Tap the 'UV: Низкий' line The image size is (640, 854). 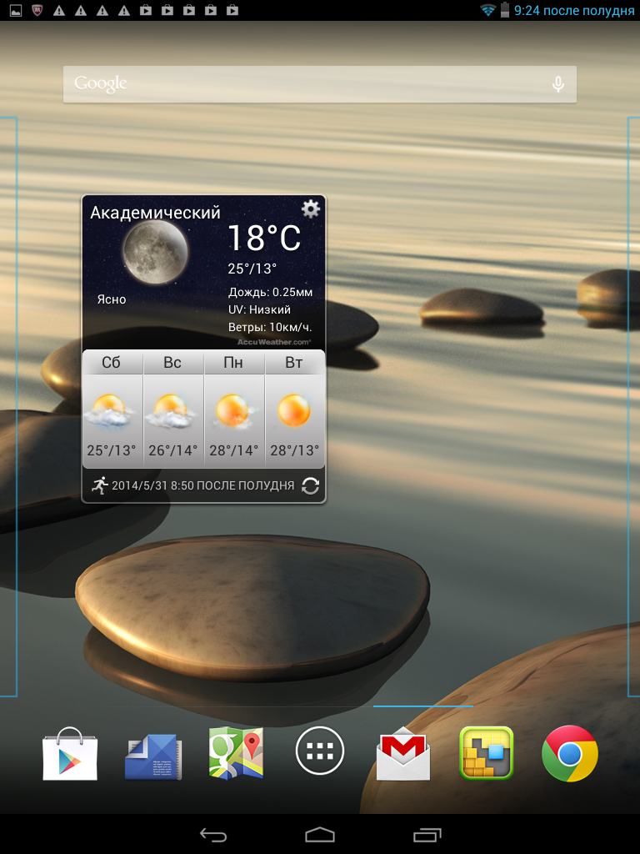(x=259, y=309)
